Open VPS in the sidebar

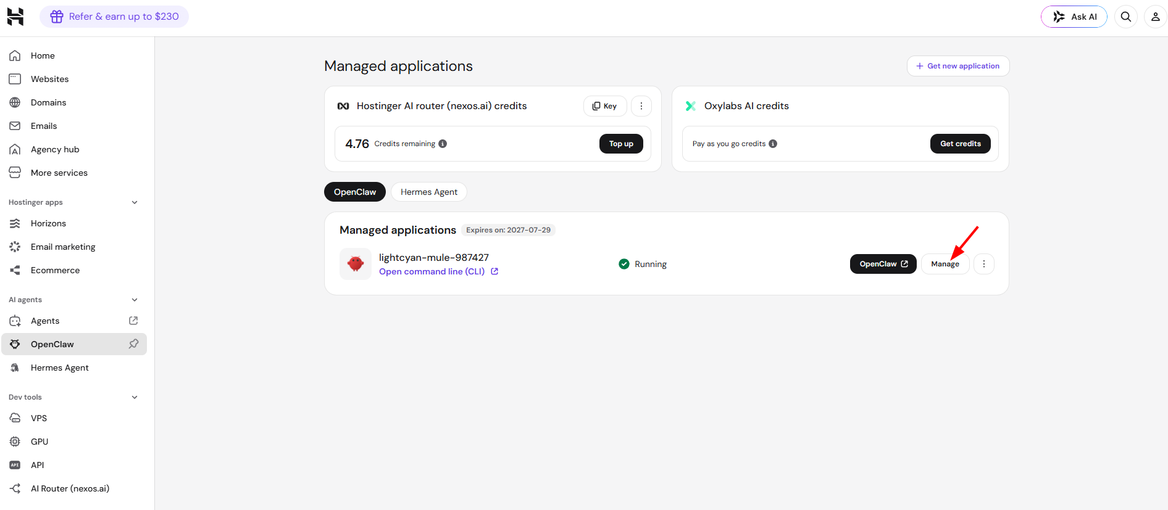coord(74,418)
